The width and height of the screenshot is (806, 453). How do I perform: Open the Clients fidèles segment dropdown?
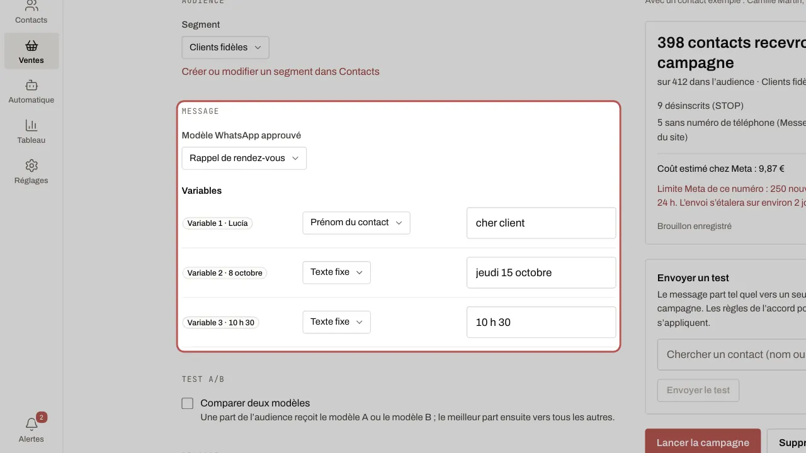tap(225, 48)
